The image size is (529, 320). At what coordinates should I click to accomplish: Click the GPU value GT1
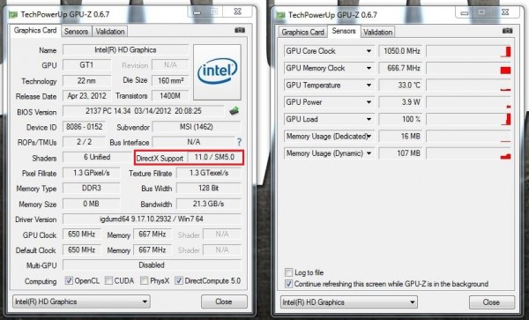[86, 64]
